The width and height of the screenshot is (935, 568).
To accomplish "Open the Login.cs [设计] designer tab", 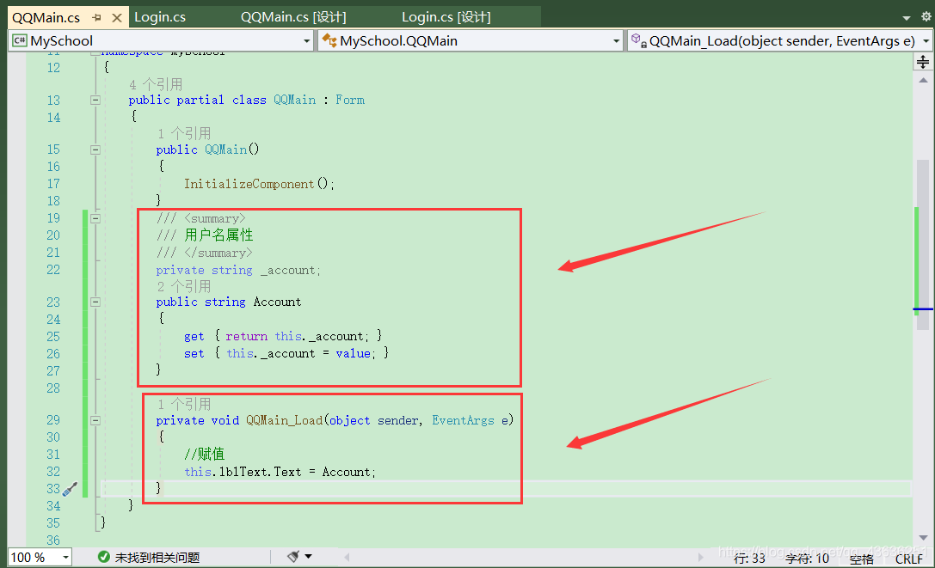I will [x=446, y=16].
